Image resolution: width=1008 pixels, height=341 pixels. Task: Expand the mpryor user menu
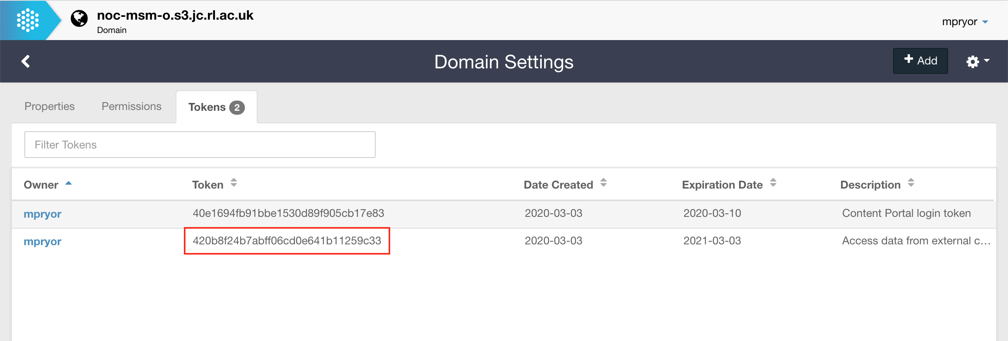[965, 22]
